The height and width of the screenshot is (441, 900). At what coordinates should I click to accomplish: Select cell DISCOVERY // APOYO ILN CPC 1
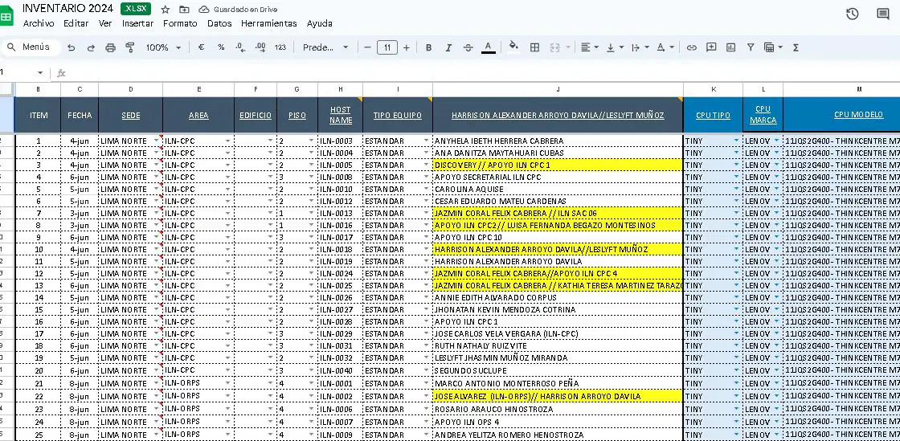(x=558, y=165)
